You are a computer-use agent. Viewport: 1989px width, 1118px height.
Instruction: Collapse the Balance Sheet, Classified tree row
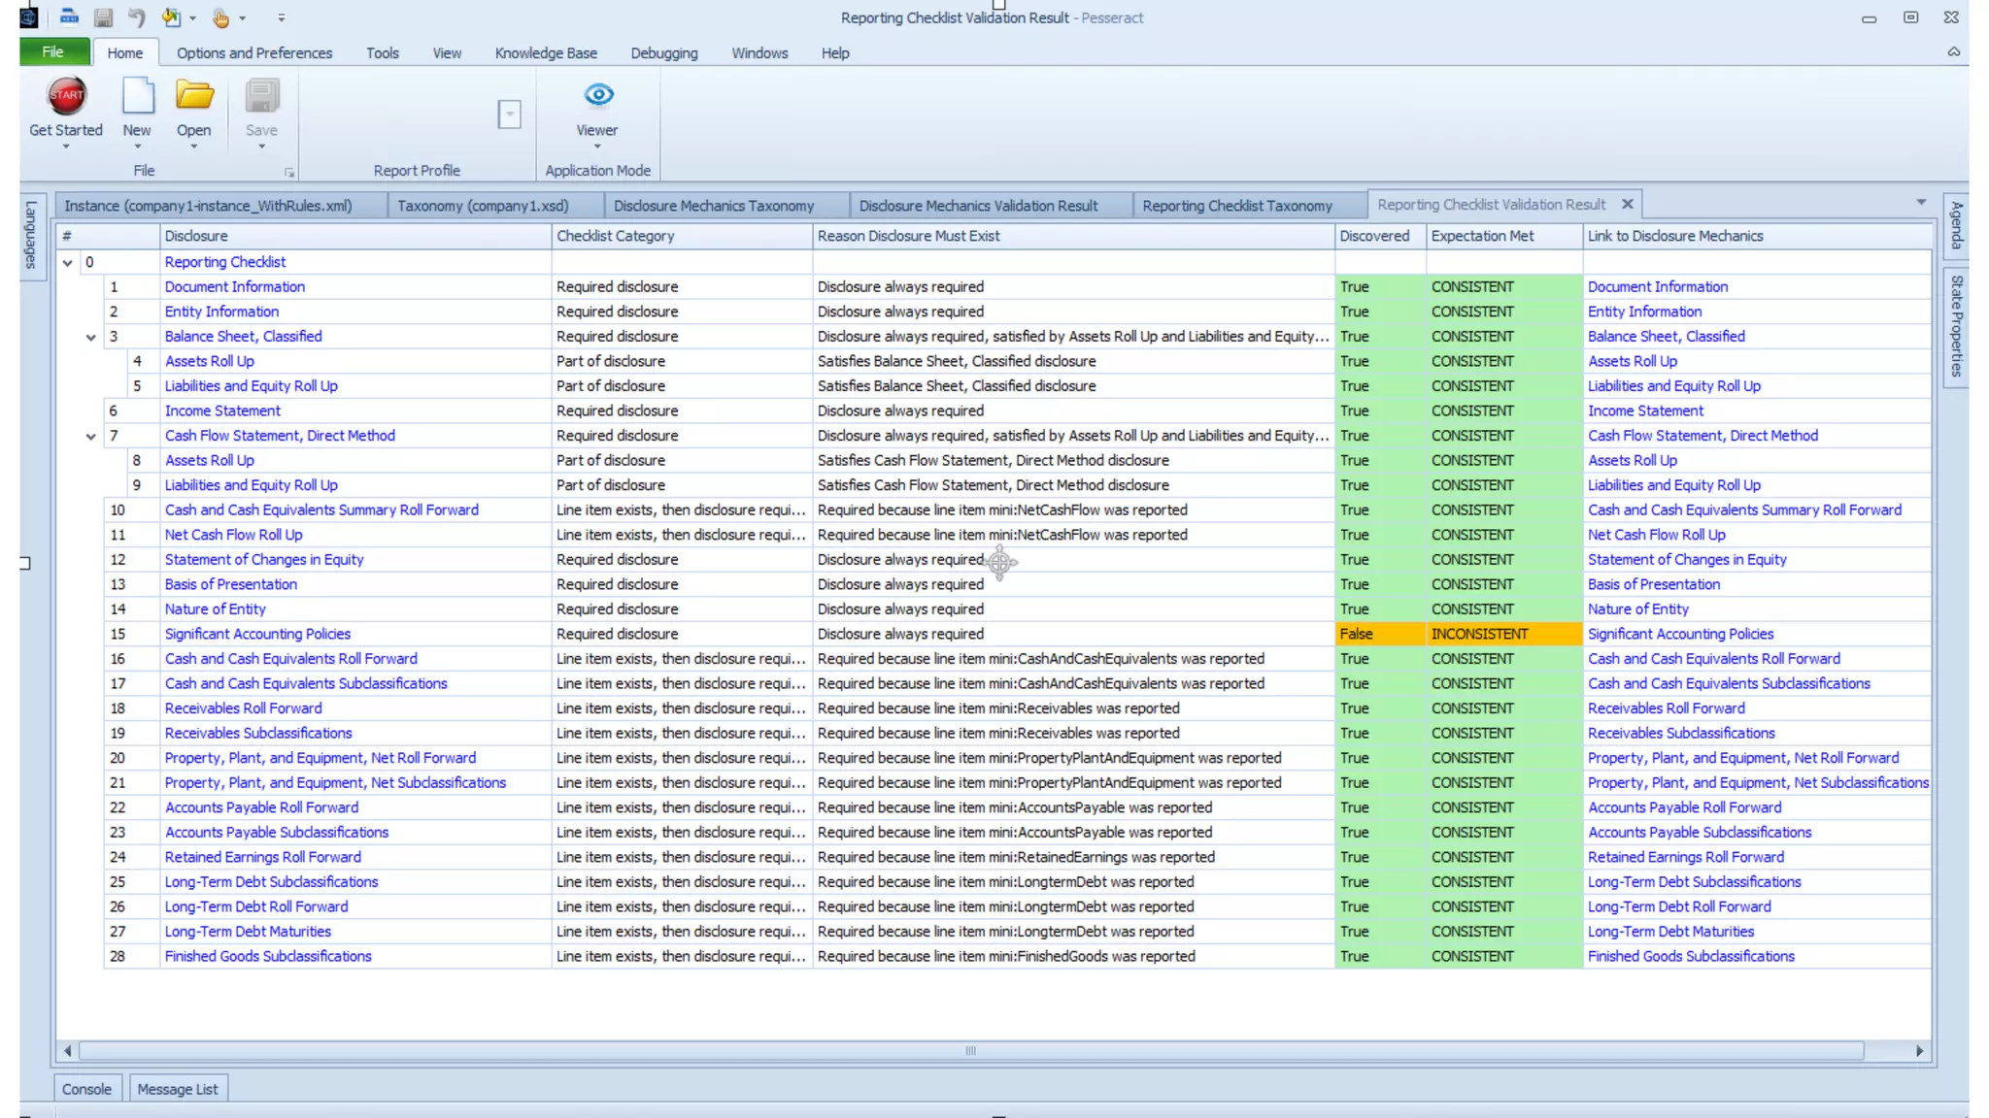[x=91, y=338]
